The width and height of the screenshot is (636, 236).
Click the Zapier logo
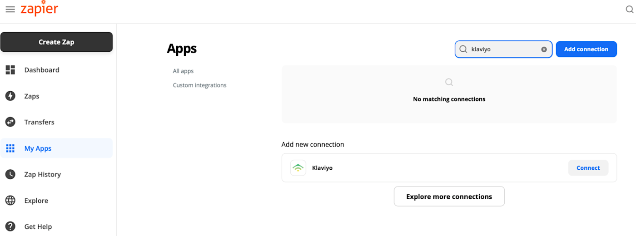(x=40, y=10)
